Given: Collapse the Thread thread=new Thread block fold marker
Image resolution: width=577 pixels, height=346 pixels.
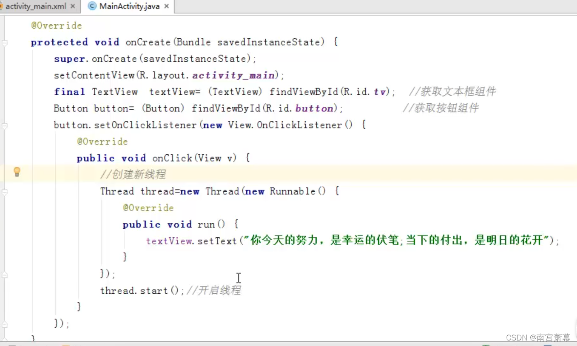Looking at the screenshot, I should [4, 192].
